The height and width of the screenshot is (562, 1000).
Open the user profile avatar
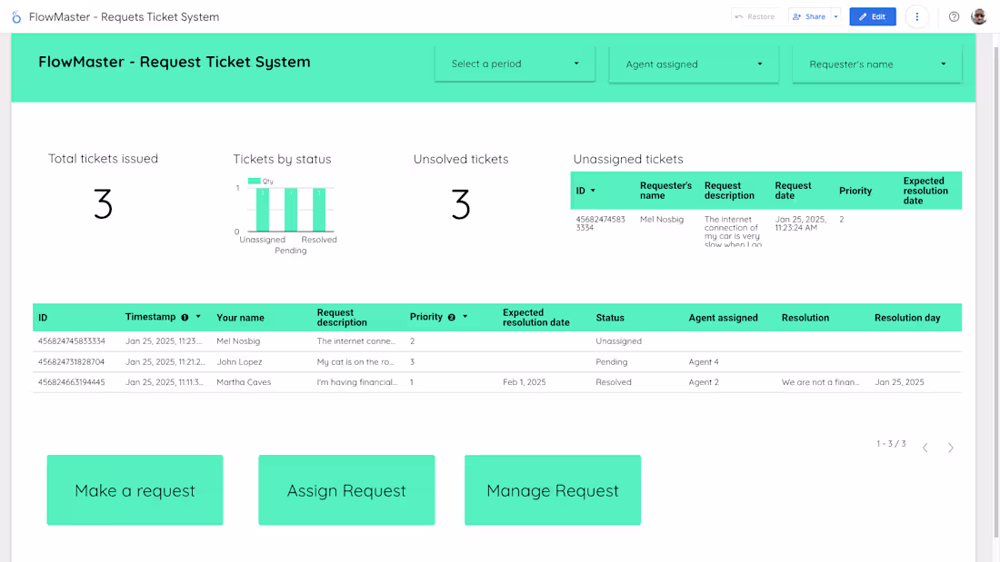tap(978, 16)
